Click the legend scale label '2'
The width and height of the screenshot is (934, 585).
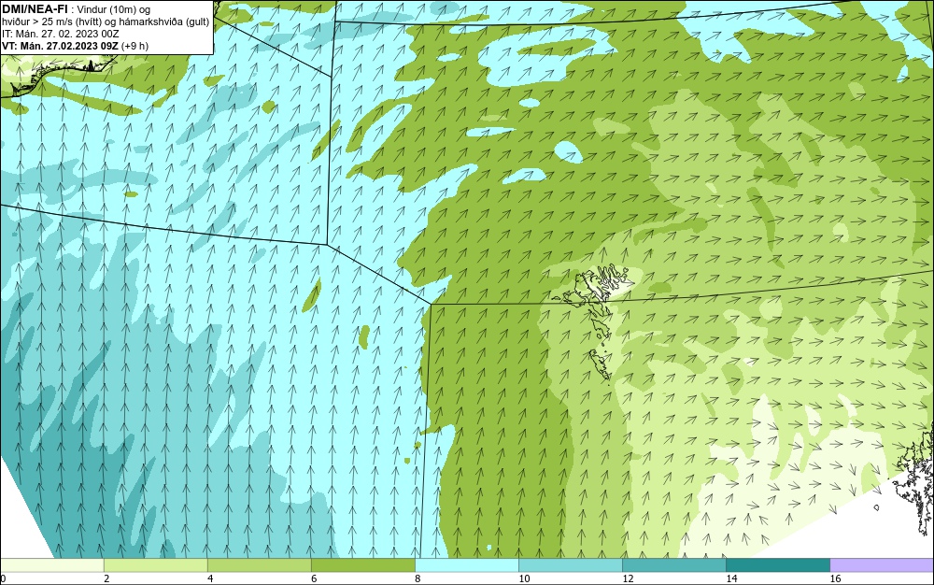[x=106, y=578]
